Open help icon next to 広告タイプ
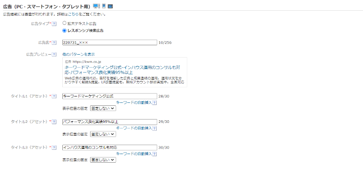 [54, 23]
